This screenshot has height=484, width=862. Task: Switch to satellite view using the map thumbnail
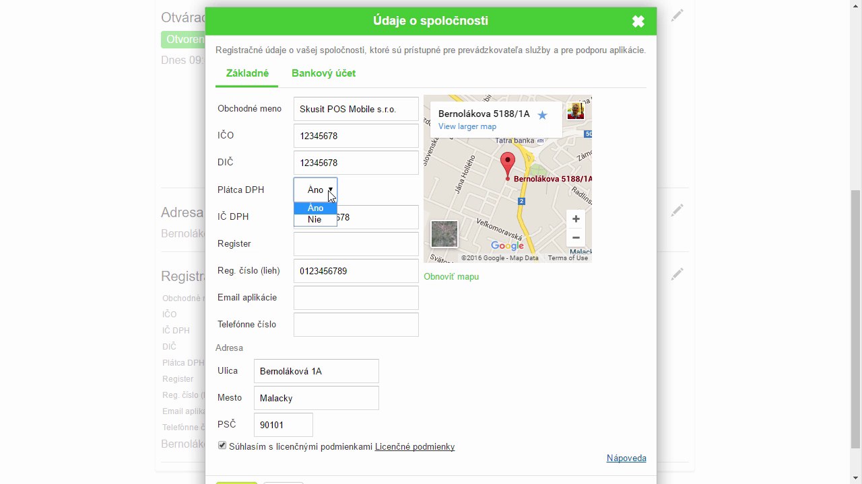click(444, 234)
